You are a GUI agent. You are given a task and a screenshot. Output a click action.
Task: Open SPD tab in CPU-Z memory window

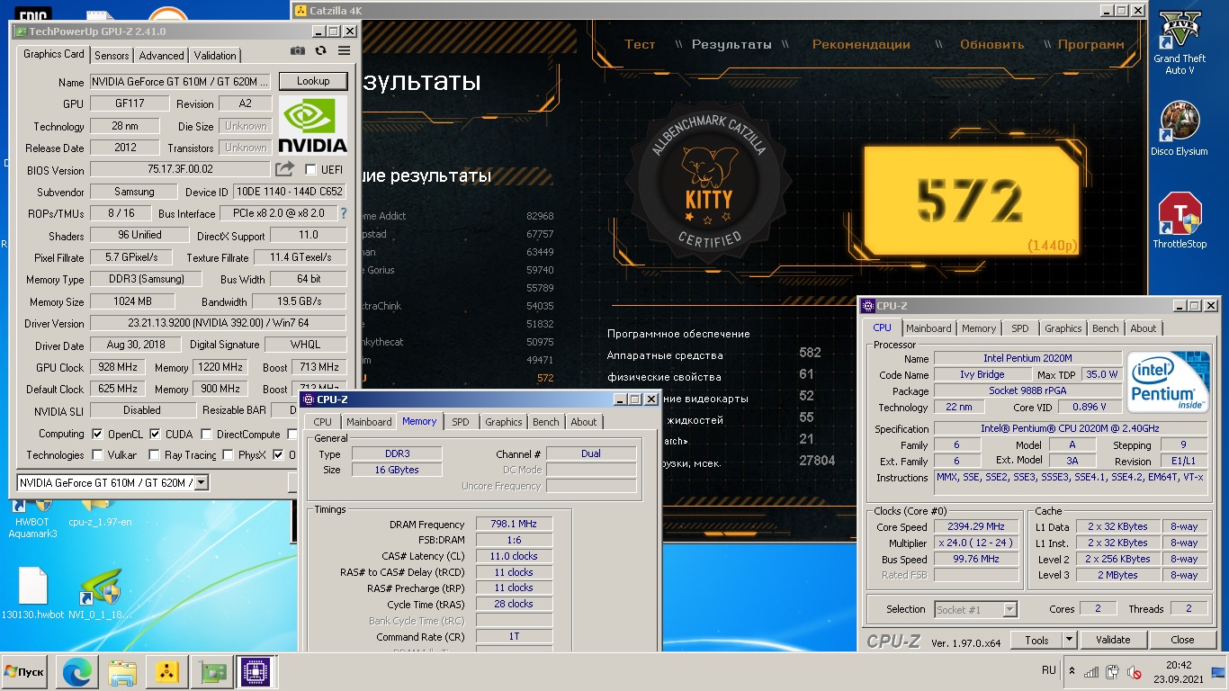tap(460, 422)
